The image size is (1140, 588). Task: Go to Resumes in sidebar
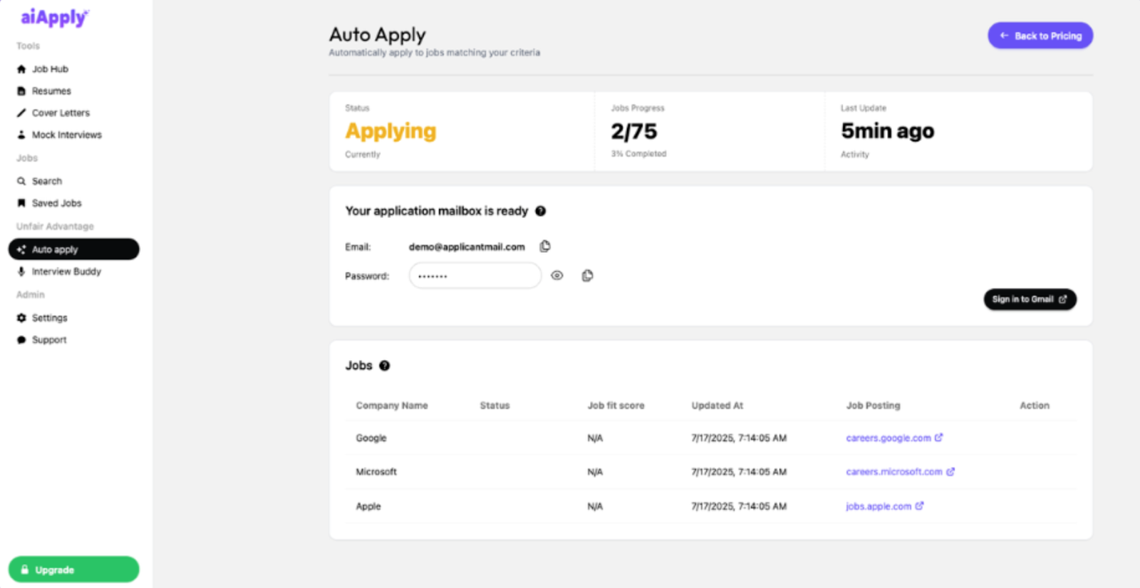click(x=51, y=91)
